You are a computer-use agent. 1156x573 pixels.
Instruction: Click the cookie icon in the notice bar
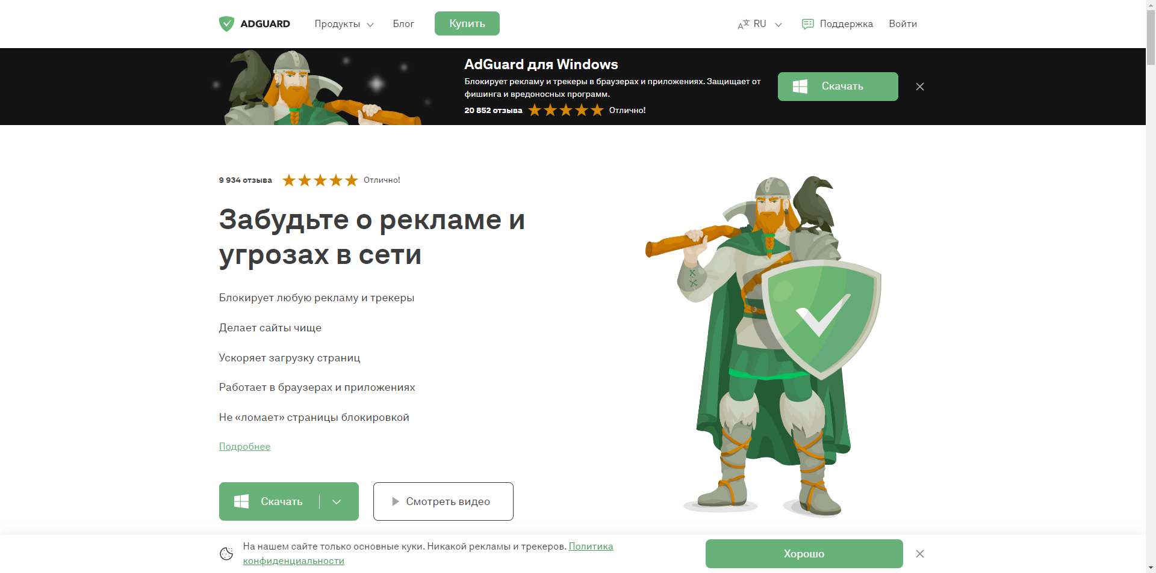(226, 554)
